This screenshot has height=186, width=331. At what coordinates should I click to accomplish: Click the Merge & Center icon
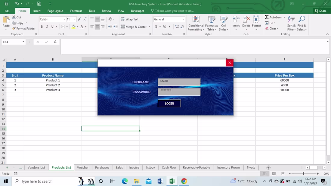pyautogui.click(x=134, y=26)
